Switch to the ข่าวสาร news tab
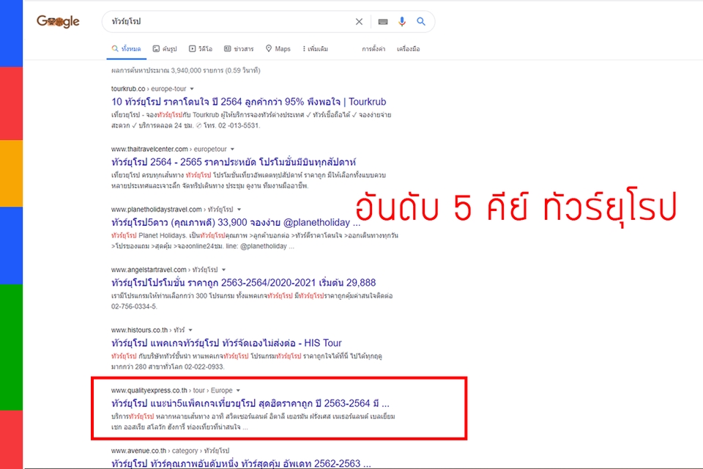The image size is (703, 469). (239, 49)
